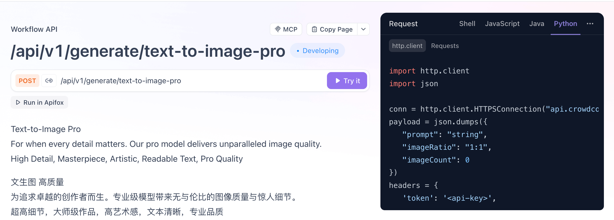Screen dimensions: 614x220
Task: Click the '"imageCount": 0' code line
Action: (436, 160)
